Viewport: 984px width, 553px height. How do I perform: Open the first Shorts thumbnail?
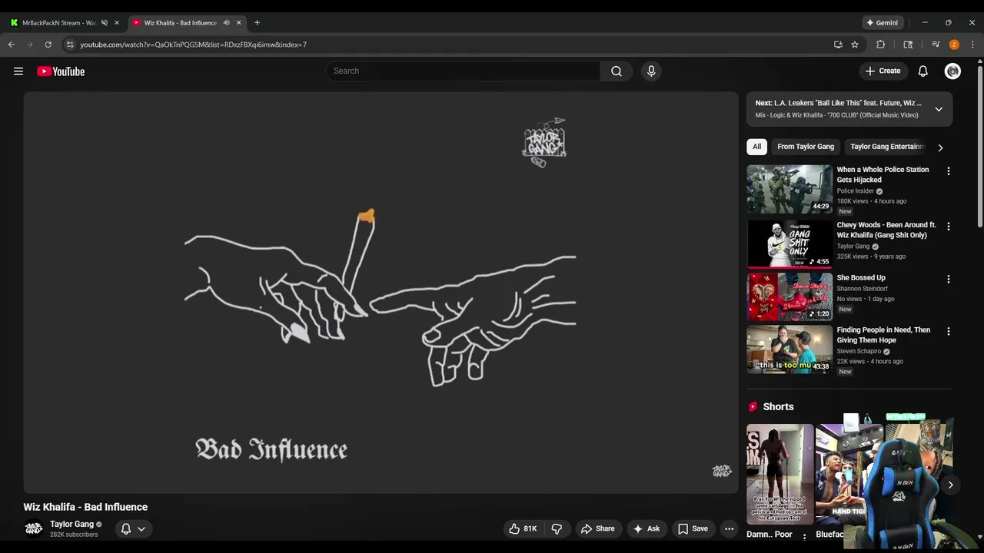pos(780,474)
